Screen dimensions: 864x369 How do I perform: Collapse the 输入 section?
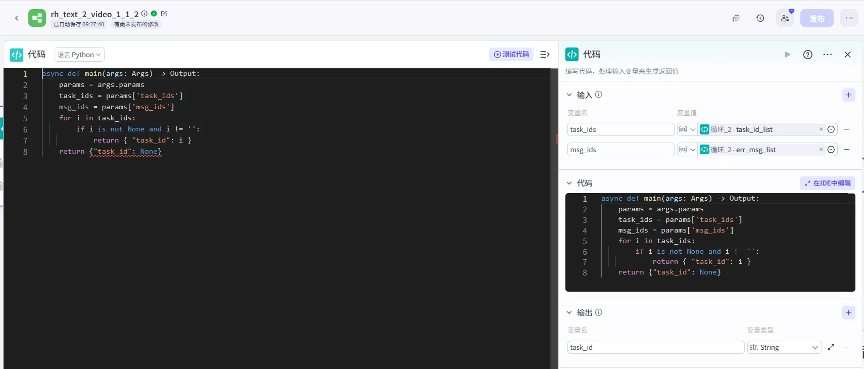pos(569,95)
